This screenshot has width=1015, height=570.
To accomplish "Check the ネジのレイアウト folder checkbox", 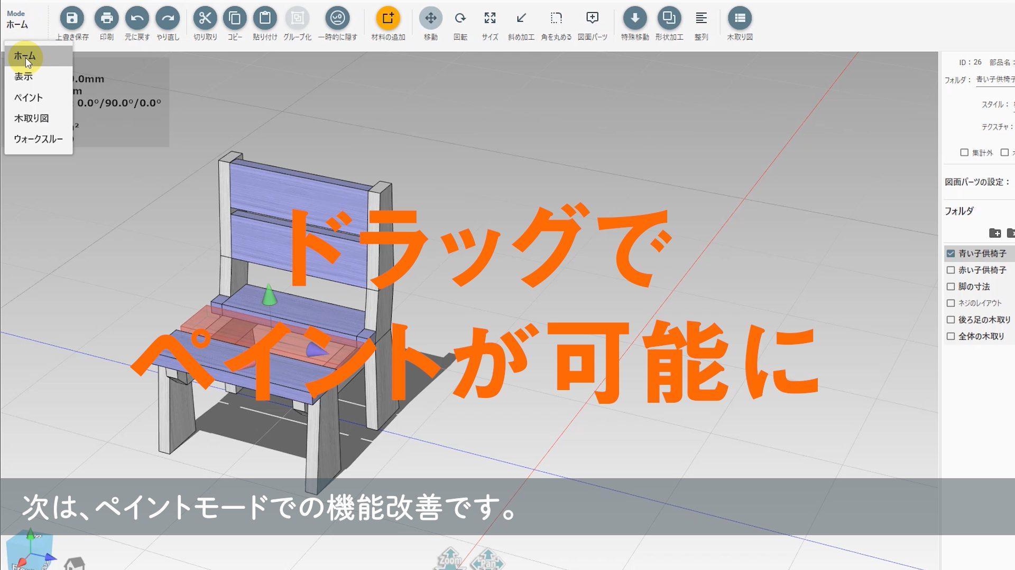I will (951, 303).
